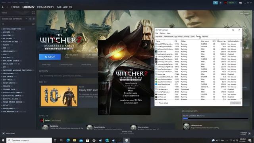Screen dimensions: 254x143
Task: Click the Windows Start button
Action: click(x=3, y=140)
